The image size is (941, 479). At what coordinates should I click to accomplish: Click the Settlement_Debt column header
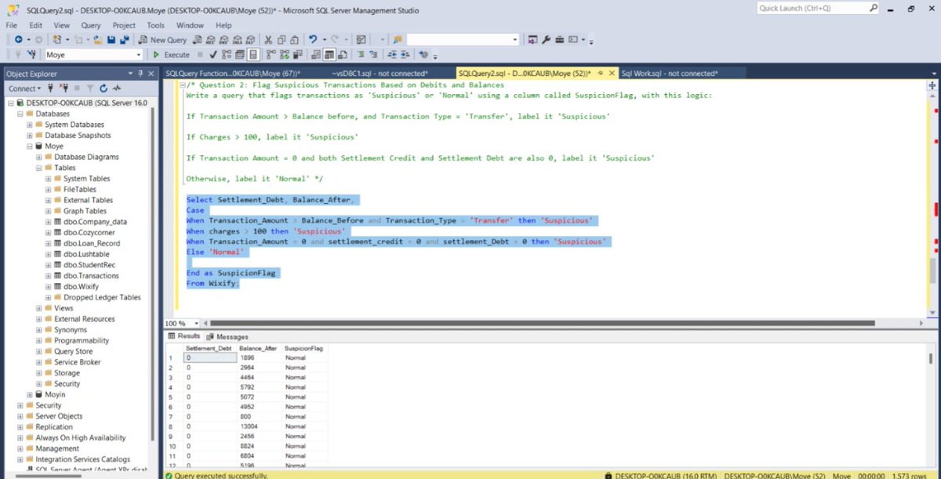tap(208, 348)
